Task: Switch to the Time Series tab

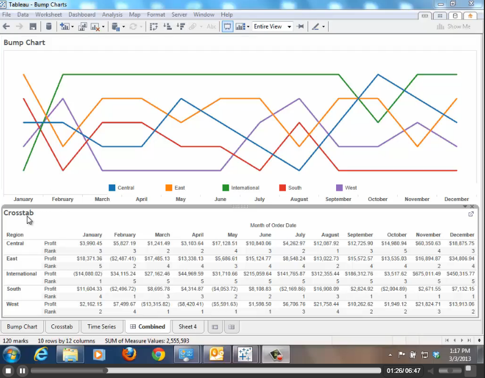Action: [x=102, y=327]
